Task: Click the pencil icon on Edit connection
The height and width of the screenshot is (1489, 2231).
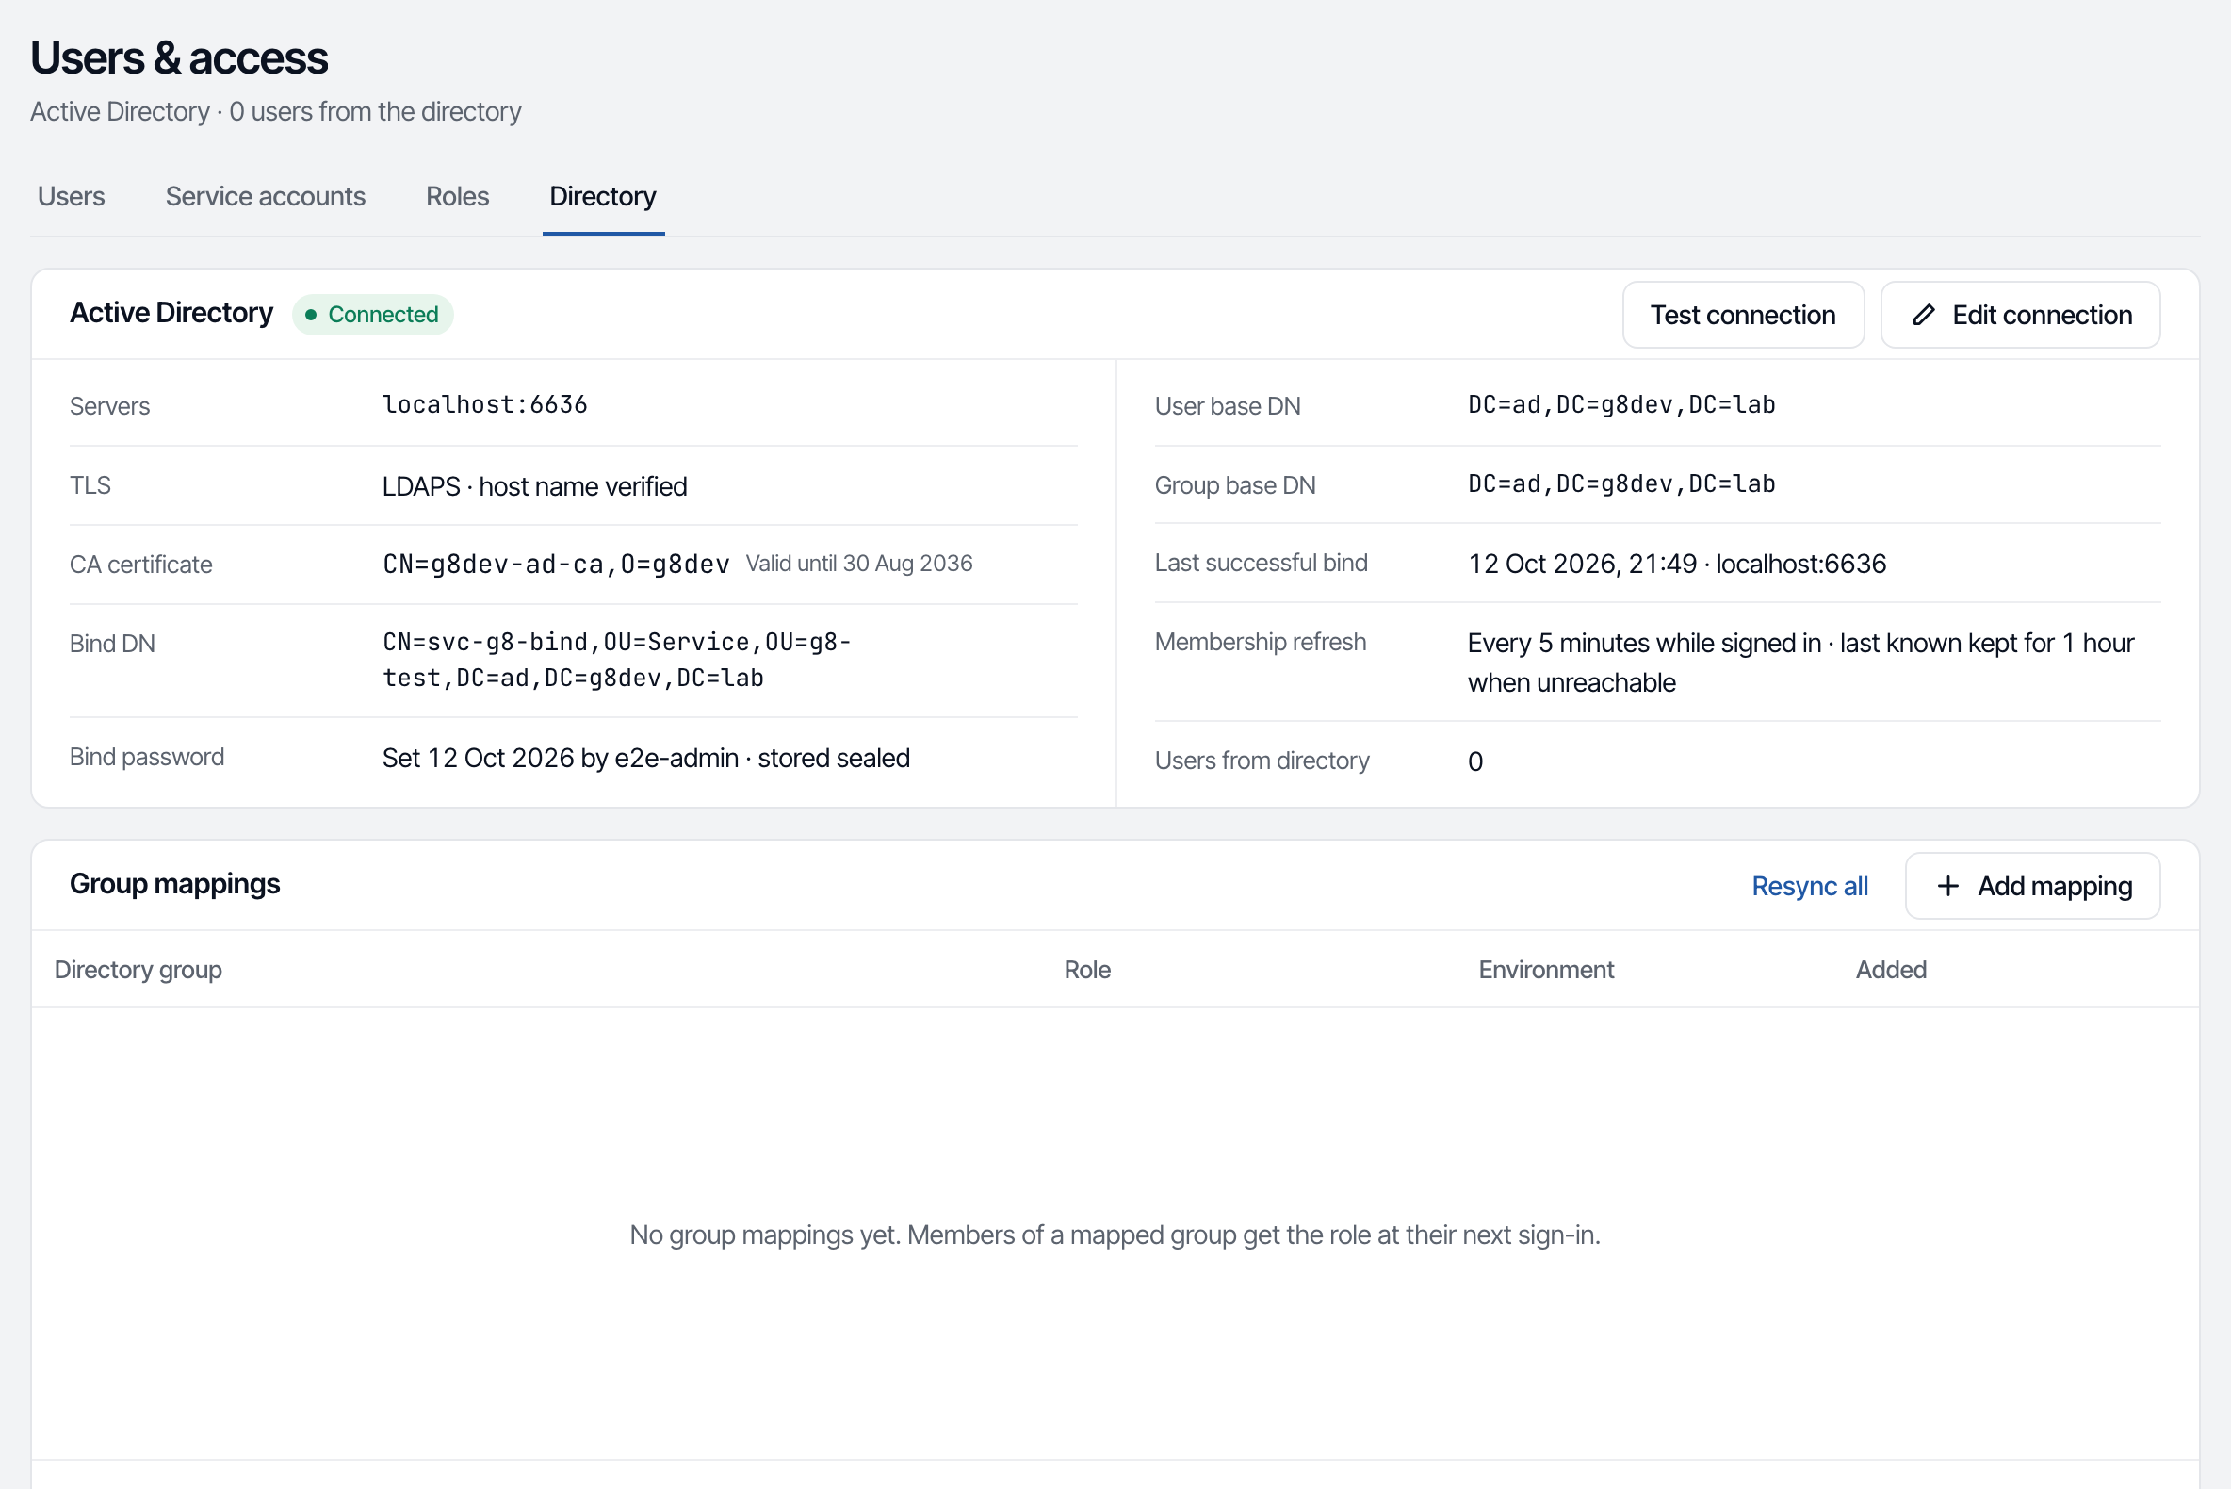Action: tap(1924, 316)
